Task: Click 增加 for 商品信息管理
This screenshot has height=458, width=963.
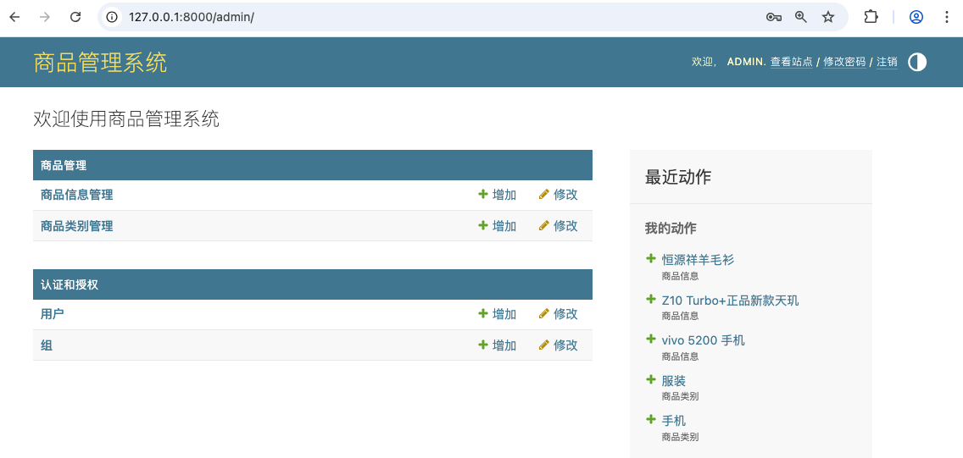Action: 498,195
